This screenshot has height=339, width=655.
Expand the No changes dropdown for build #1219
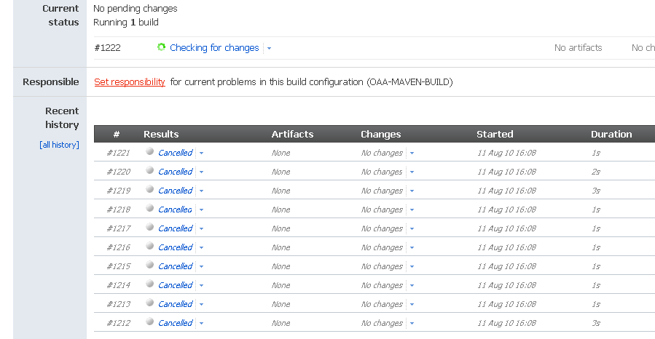412,191
